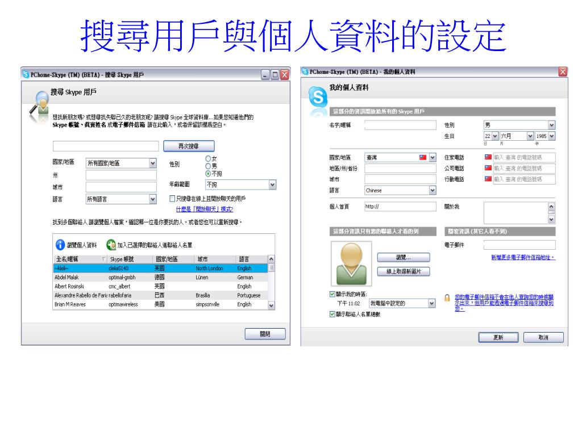Click the homepage field showing http://
This screenshot has width=582, height=436.
[x=400, y=207]
